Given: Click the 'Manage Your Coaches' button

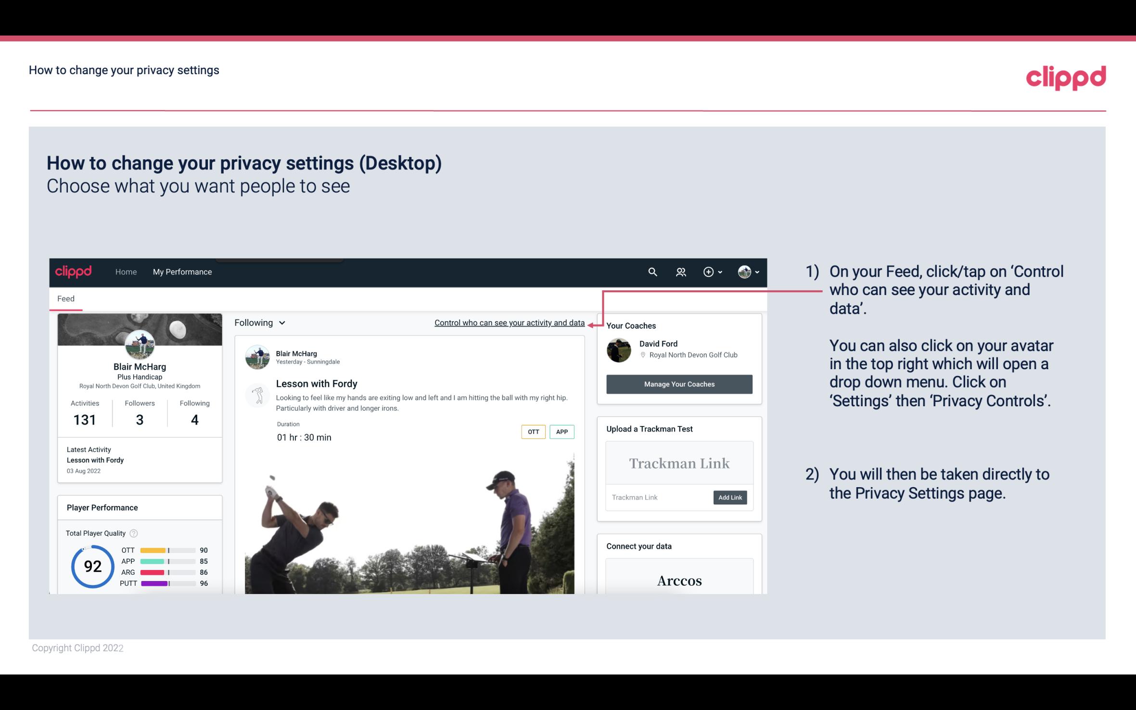Looking at the screenshot, I should click(678, 384).
